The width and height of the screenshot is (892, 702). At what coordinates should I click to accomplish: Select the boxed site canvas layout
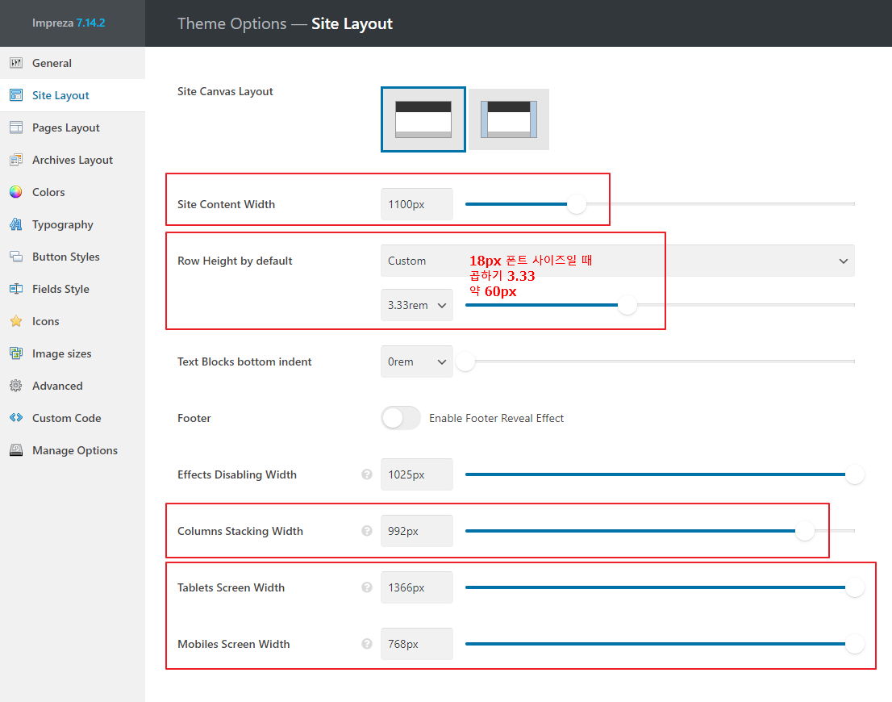pyautogui.click(x=509, y=119)
